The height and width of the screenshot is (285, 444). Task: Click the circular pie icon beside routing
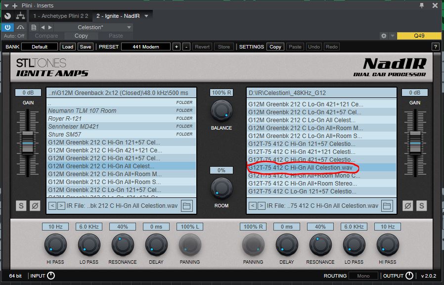7,16
